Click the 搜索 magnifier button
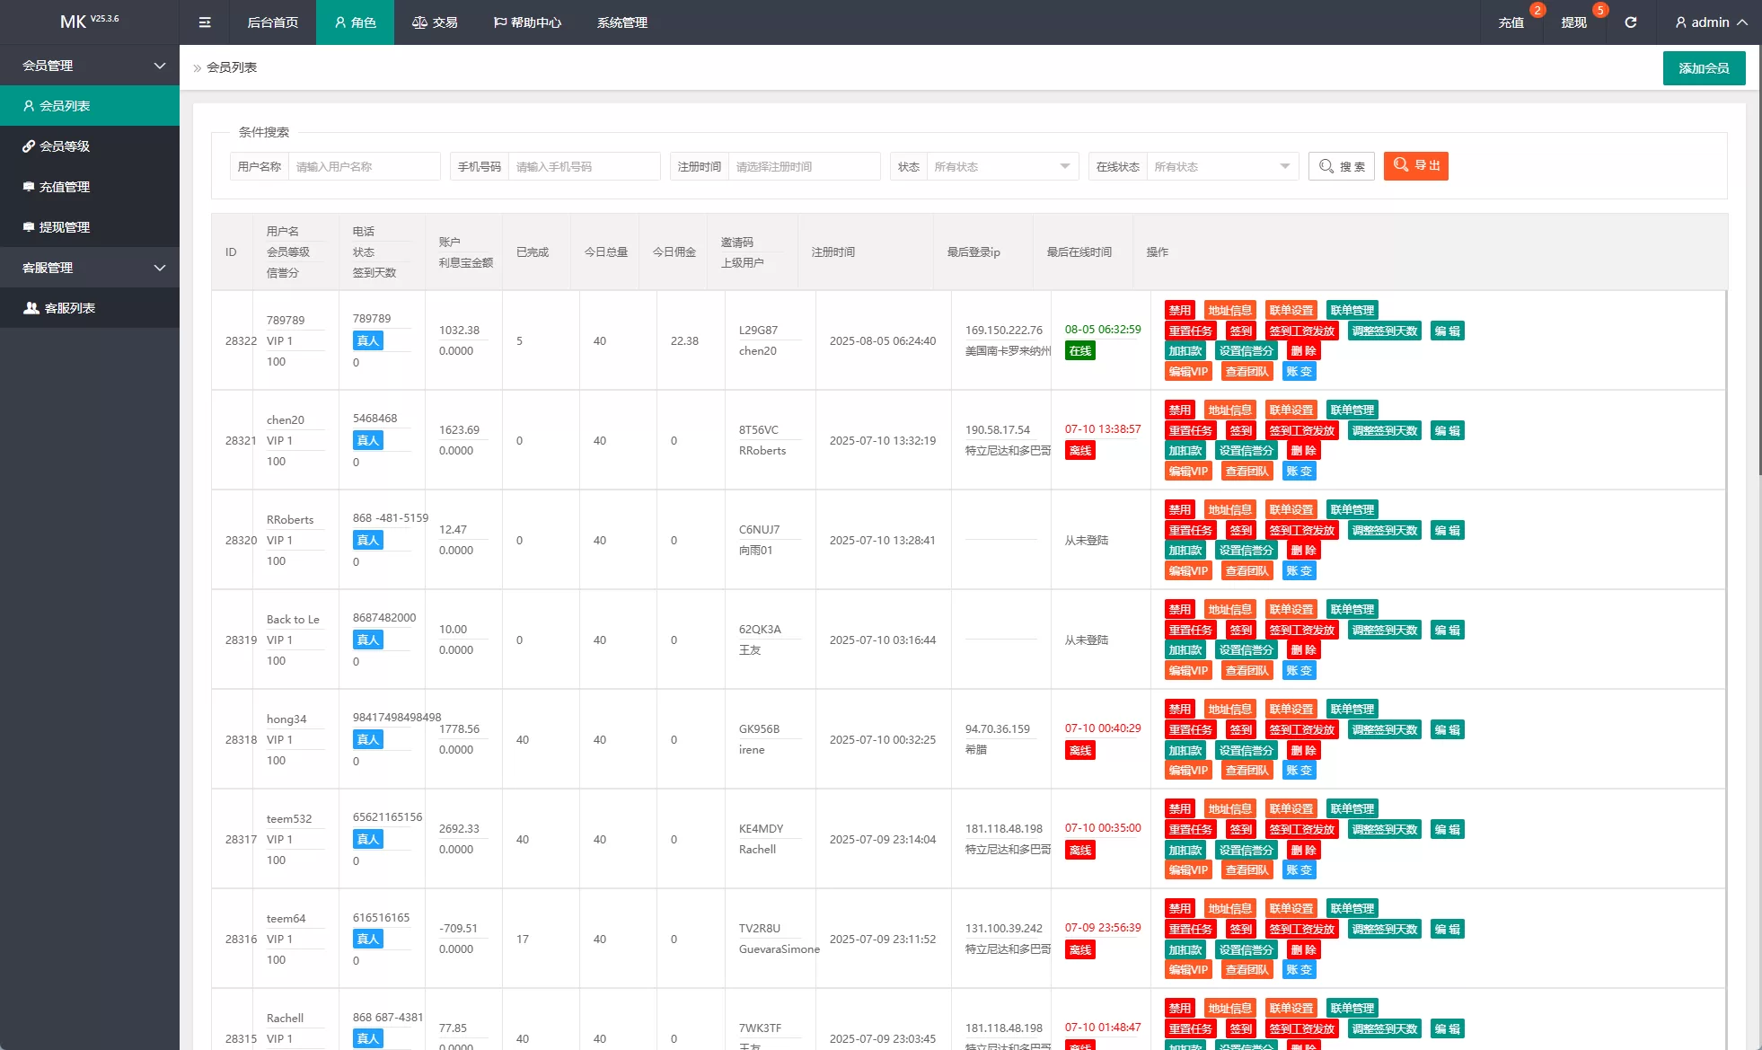 point(1342,166)
